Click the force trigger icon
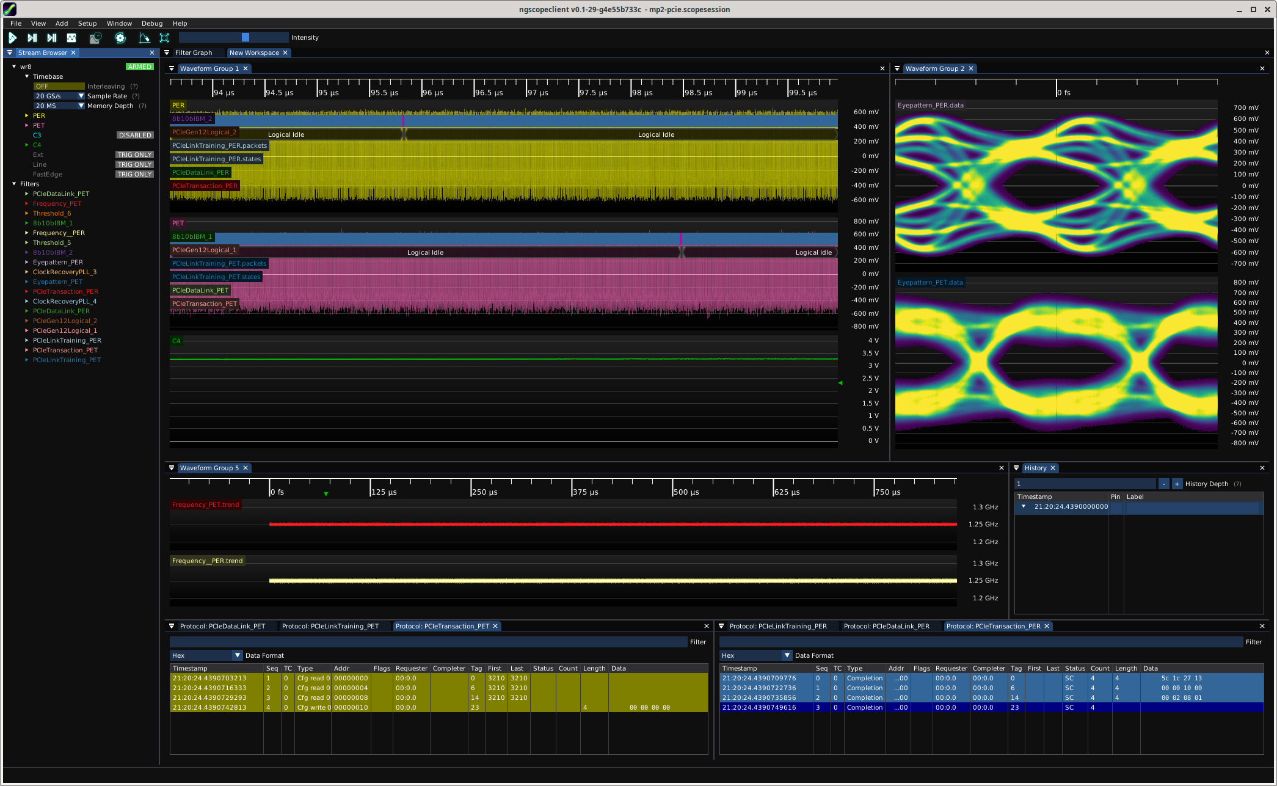Image resolution: width=1277 pixels, height=786 pixels. coord(52,38)
